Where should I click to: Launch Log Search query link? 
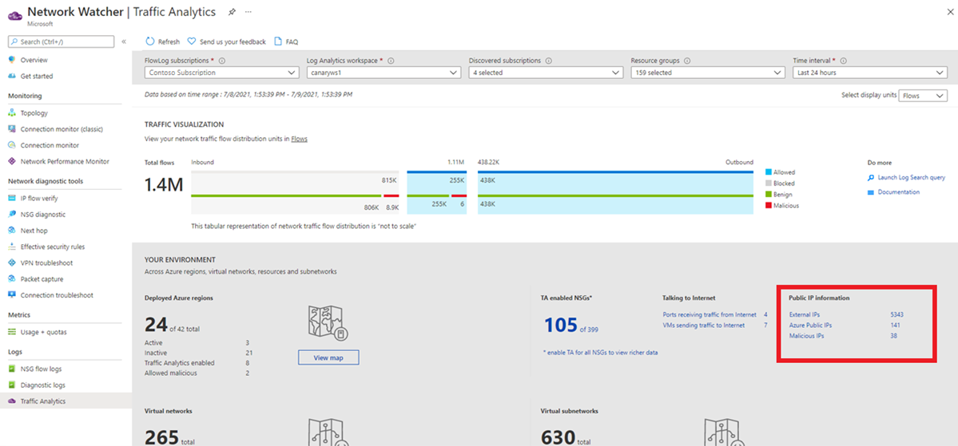(911, 177)
